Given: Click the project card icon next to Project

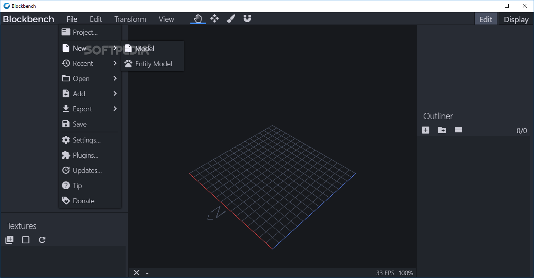Looking at the screenshot, I should coord(66,32).
